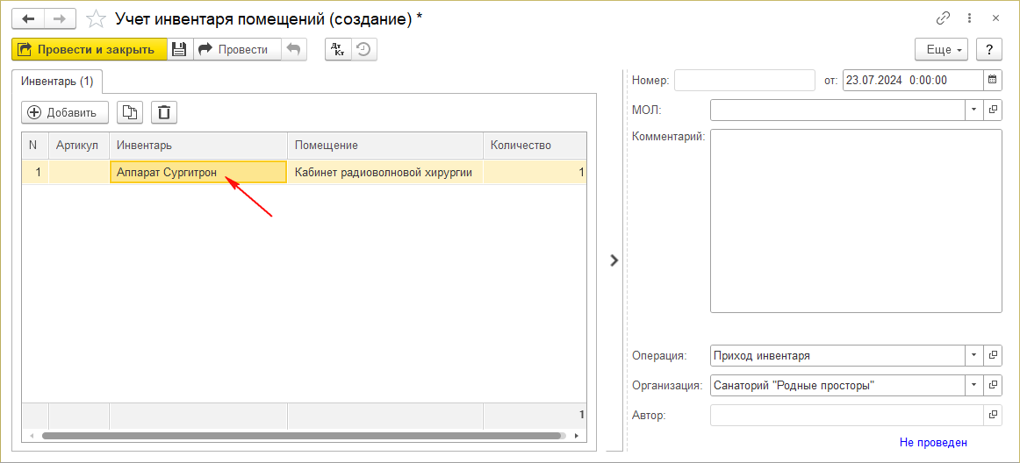This screenshot has width=1020, height=463.
Task: Open calendar picker next to date field
Action: pos(993,81)
